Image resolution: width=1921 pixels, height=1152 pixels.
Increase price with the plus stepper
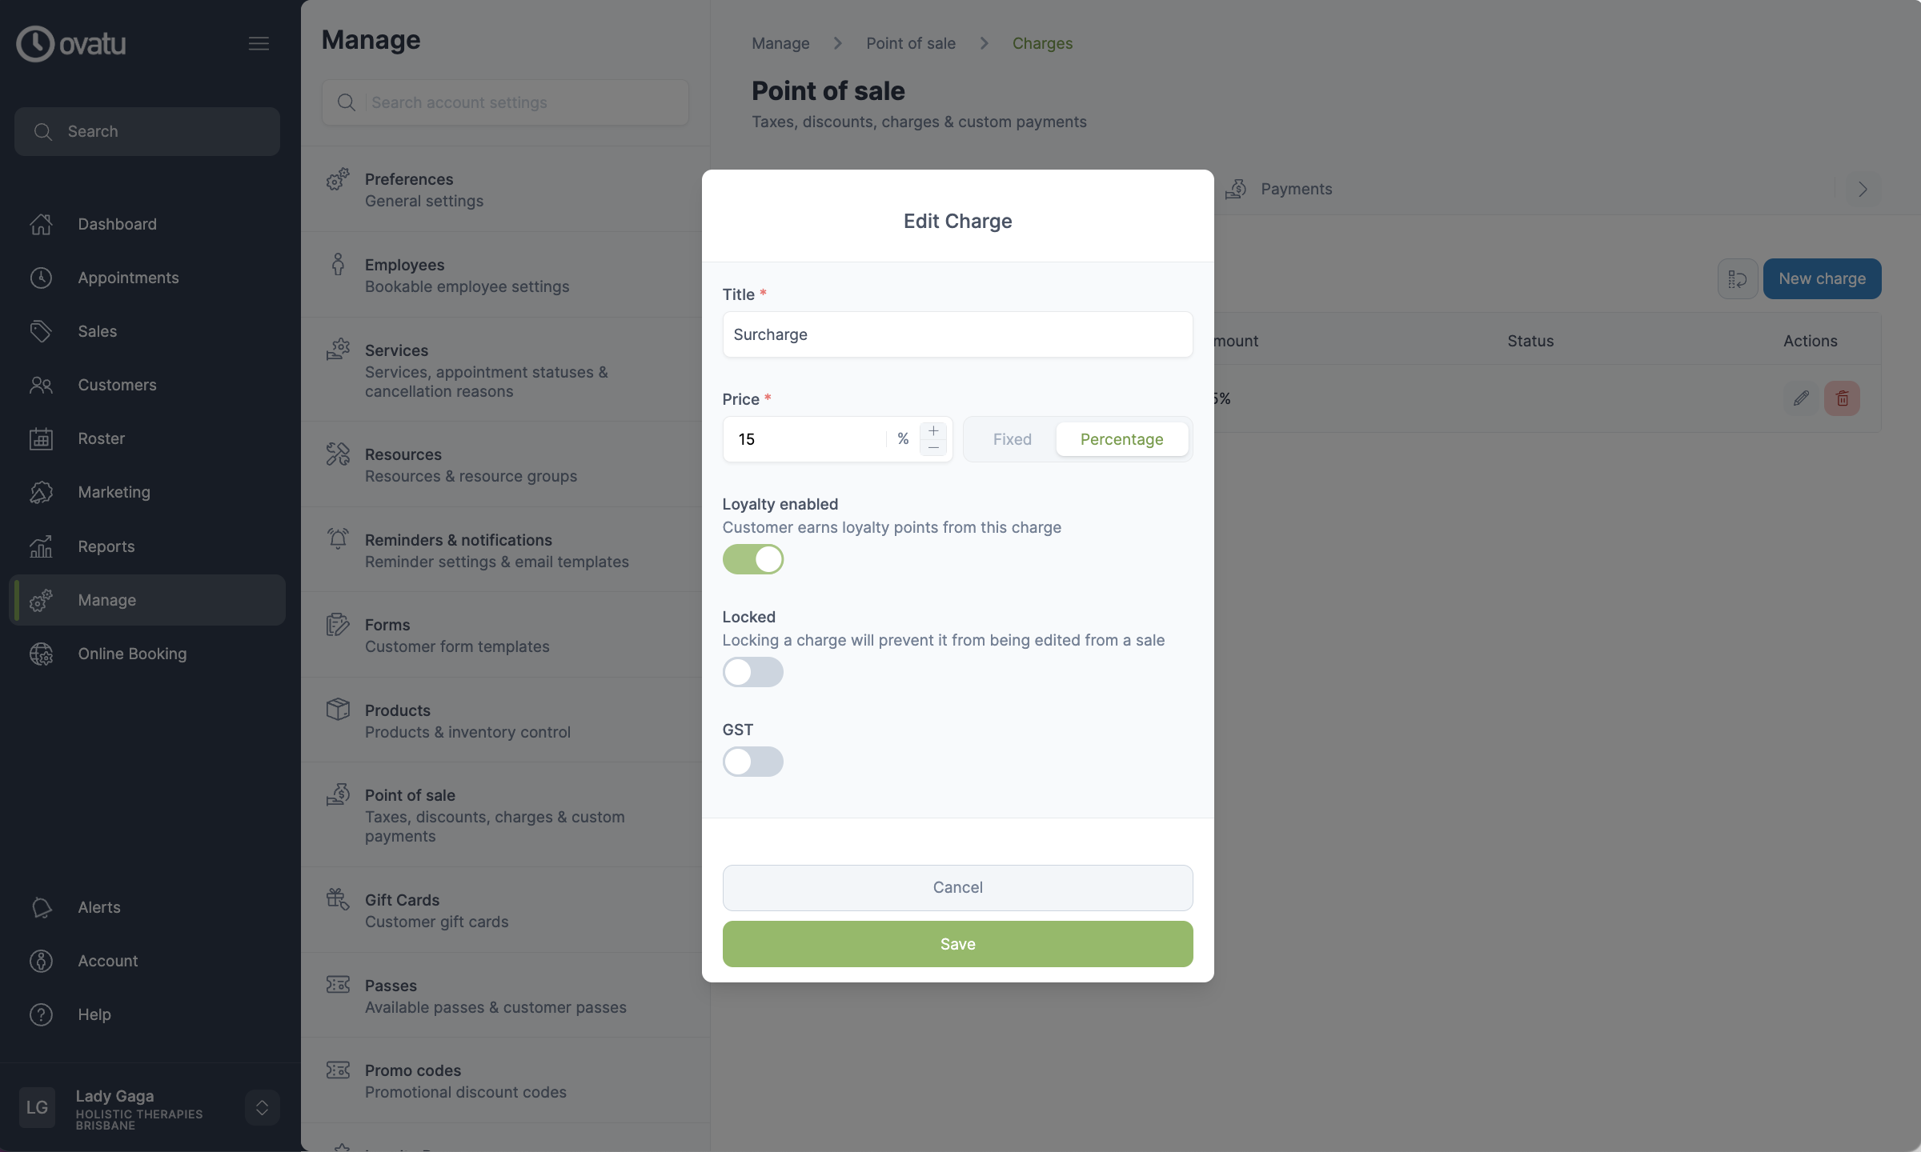[x=933, y=430]
